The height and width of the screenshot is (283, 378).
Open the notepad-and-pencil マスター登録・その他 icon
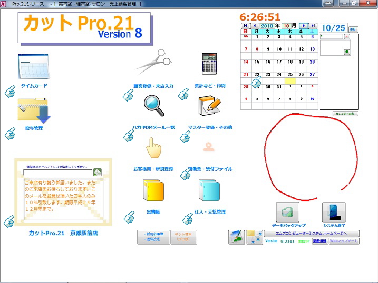coord(209,106)
